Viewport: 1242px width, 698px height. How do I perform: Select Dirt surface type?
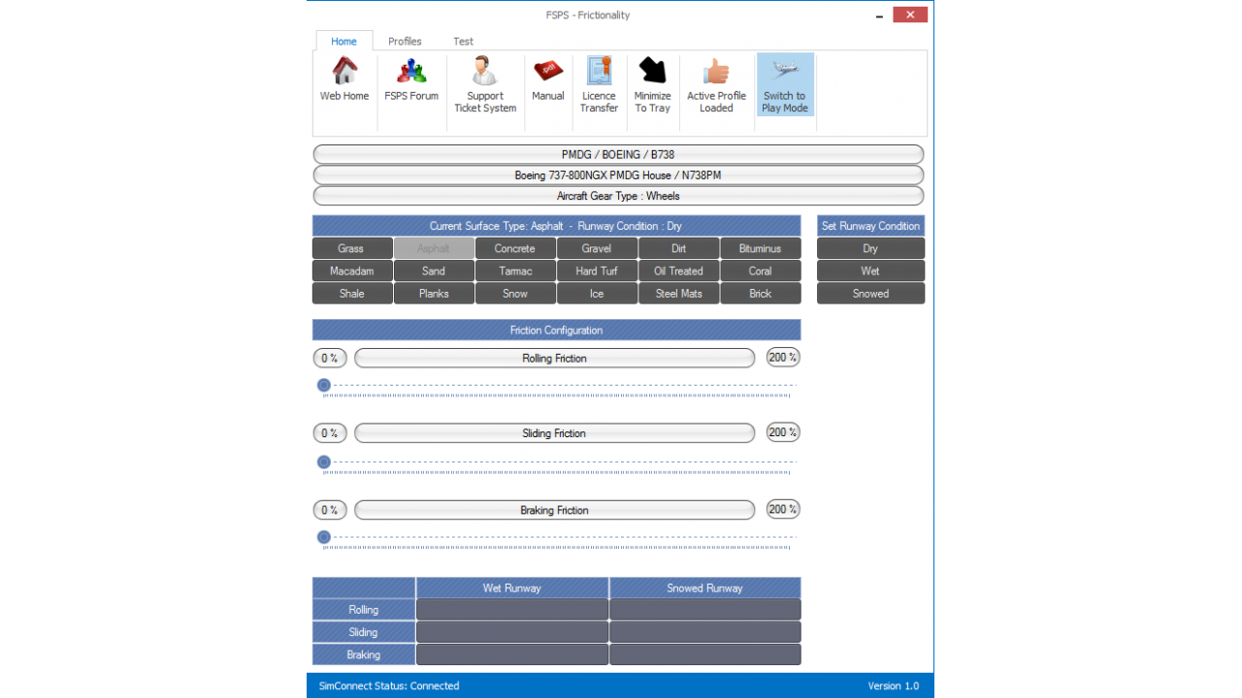click(678, 248)
